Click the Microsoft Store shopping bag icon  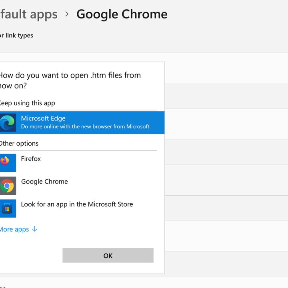8,208
